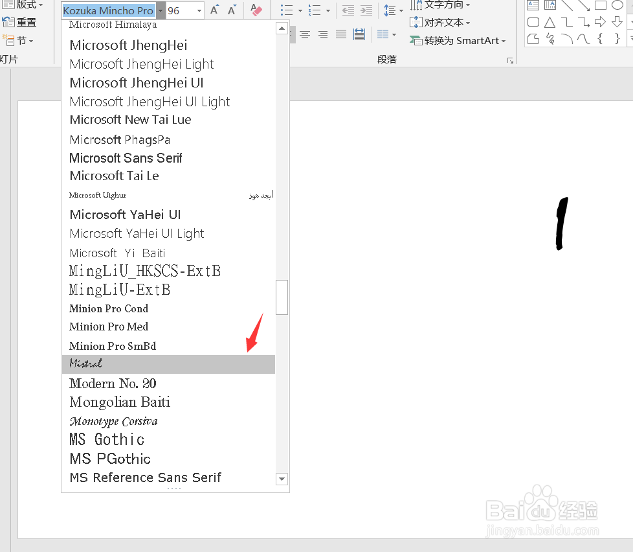Screen dimensions: 633x552
Task: Click the font list scrollbar thumb
Action: [x=282, y=297]
